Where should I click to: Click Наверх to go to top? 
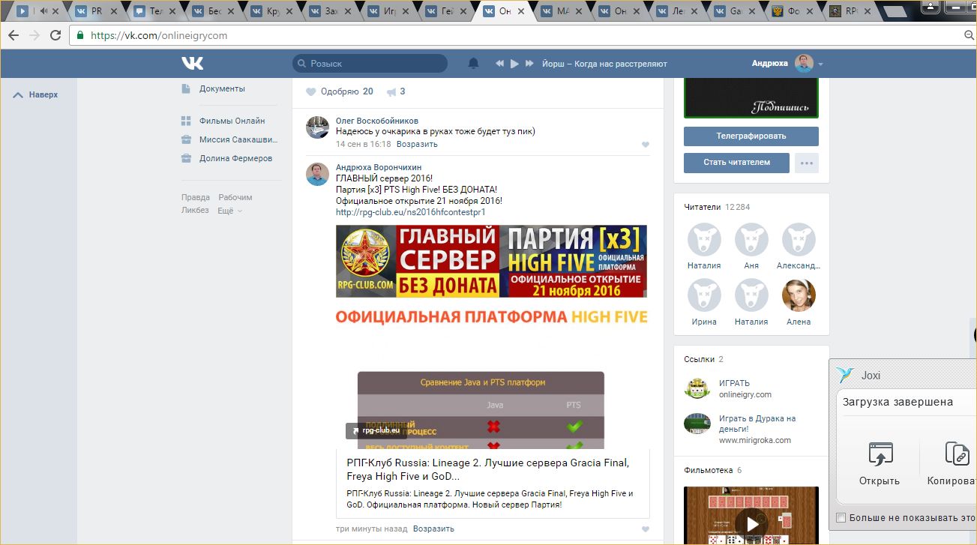36,95
